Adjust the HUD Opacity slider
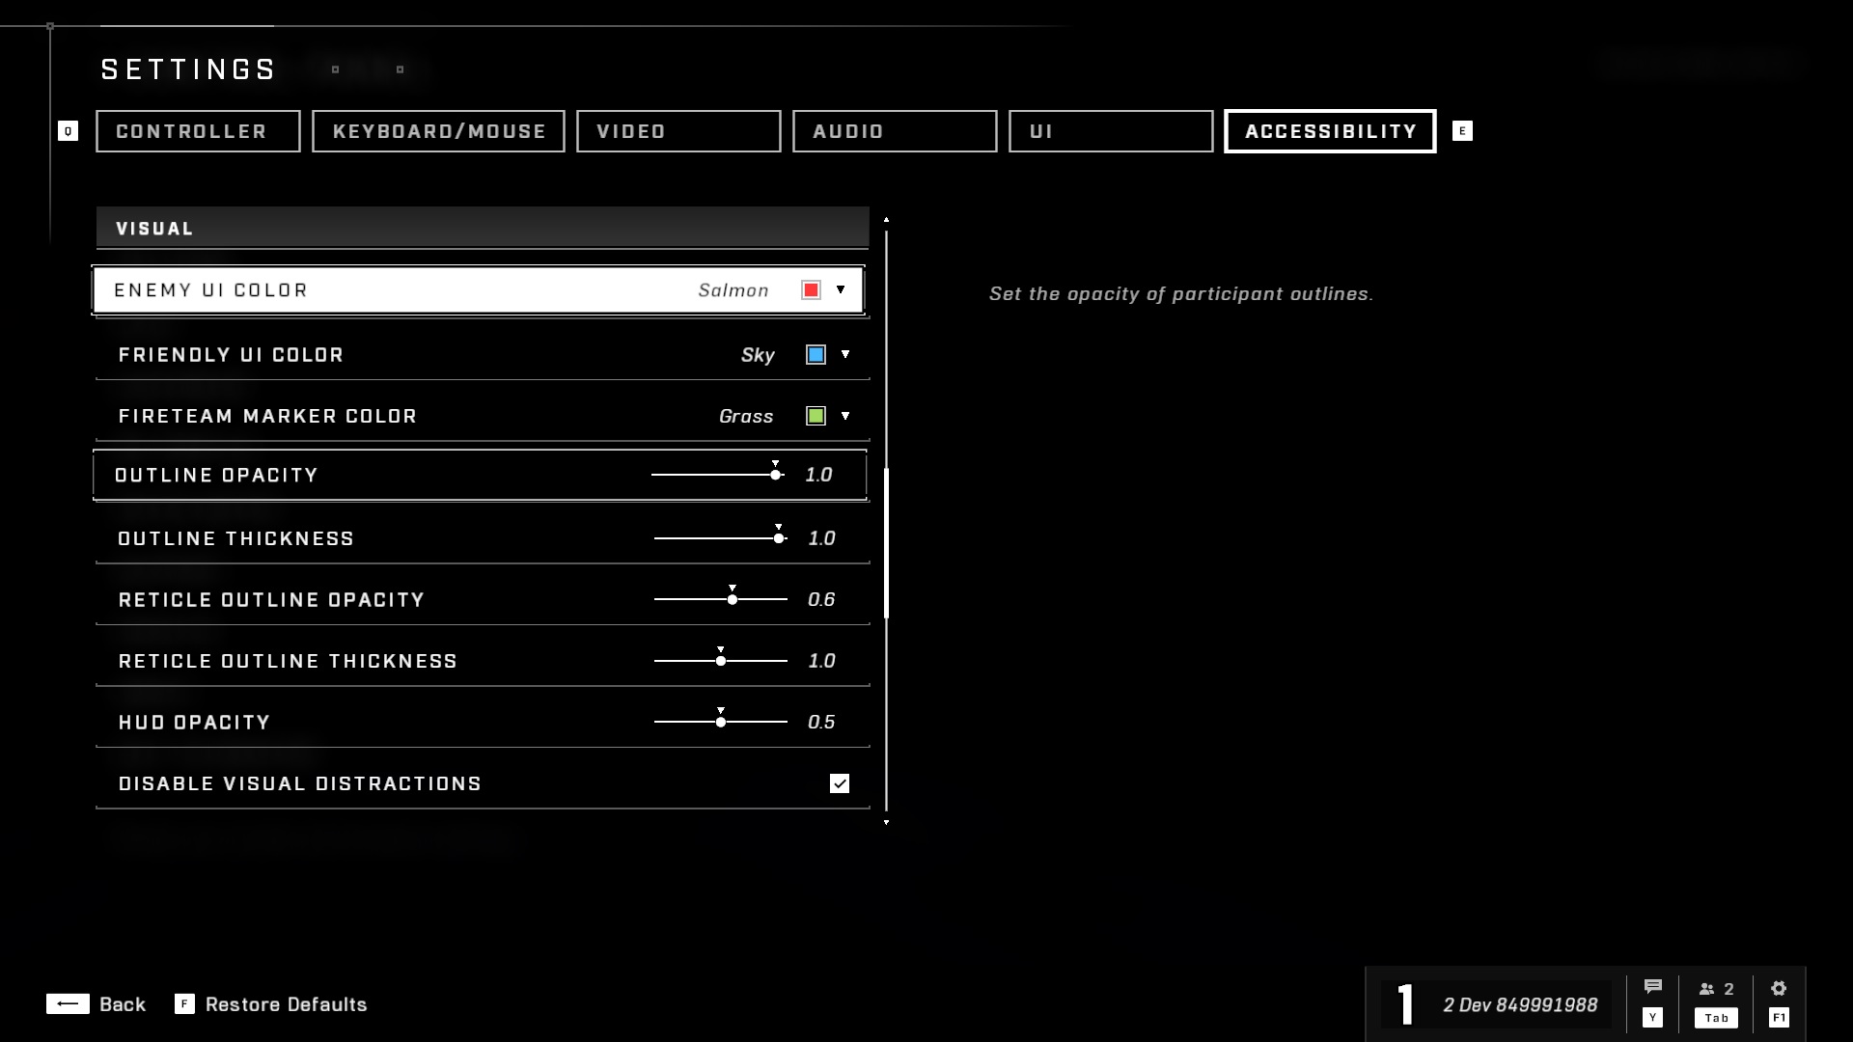Screen dimensions: 1853x1042 pyautogui.click(x=720, y=722)
